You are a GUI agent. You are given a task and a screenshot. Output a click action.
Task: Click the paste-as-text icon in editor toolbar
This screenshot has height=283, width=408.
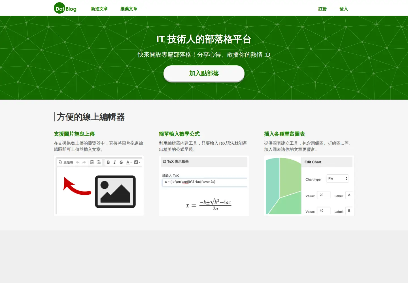[x=92, y=162]
